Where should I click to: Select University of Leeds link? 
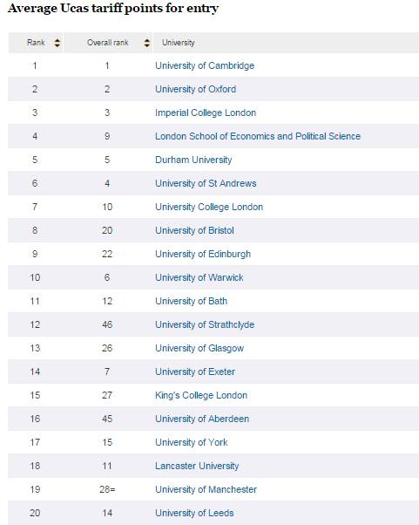(x=194, y=513)
